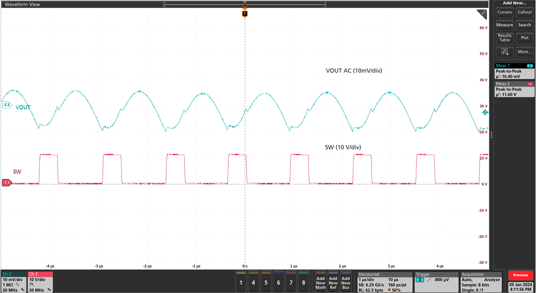Open the Results Table

pyautogui.click(x=504, y=38)
